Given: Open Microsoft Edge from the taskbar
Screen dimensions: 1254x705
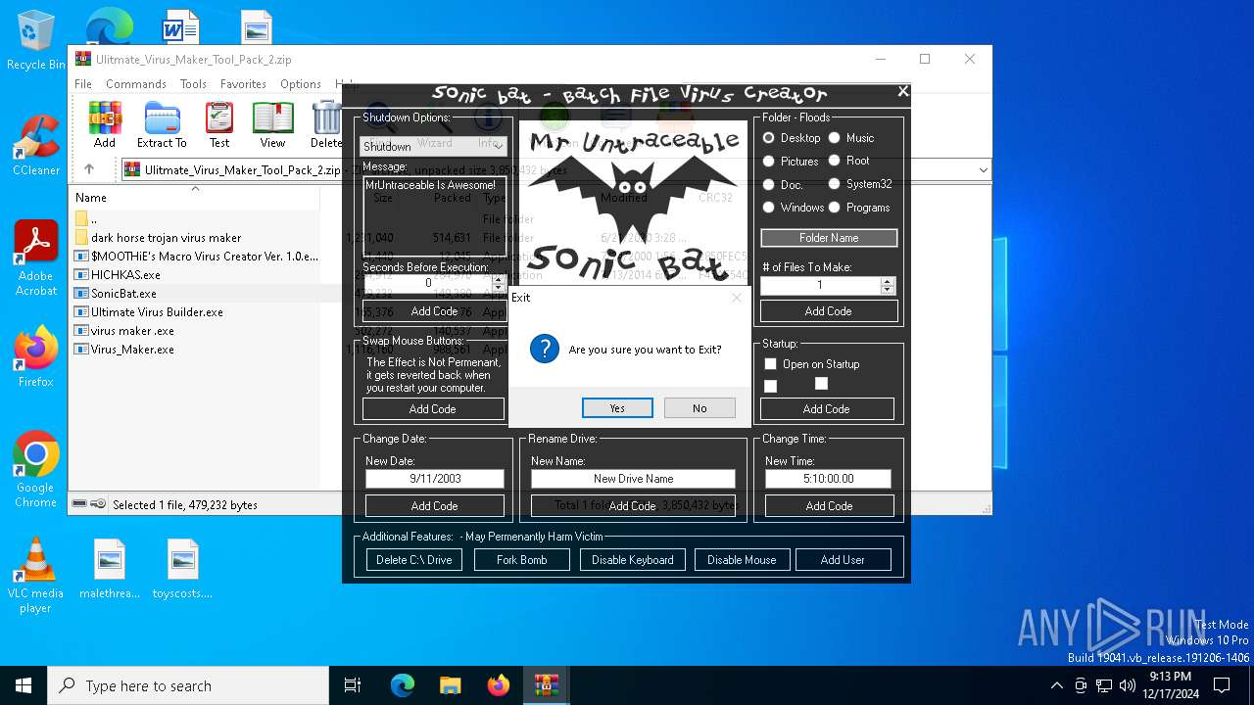Looking at the screenshot, I should [x=403, y=685].
